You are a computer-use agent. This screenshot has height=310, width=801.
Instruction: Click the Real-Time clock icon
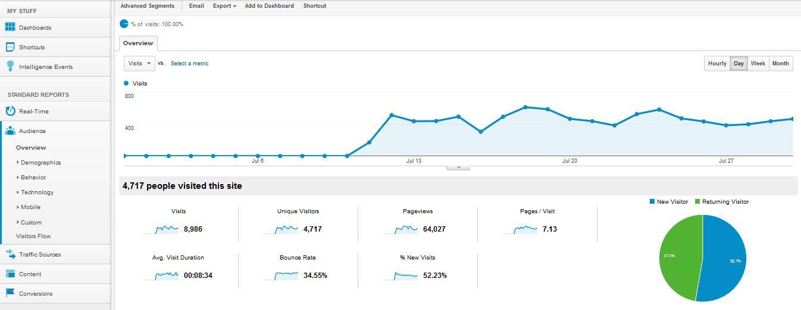click(10, 111)
